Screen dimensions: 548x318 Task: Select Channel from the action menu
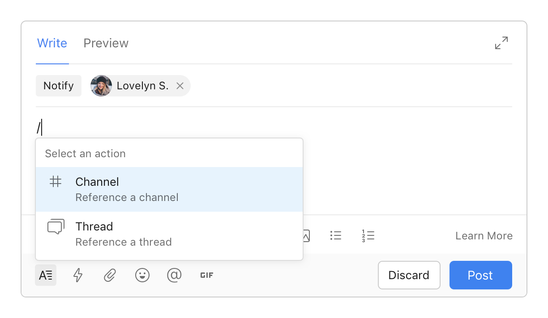tap(169, 189)
